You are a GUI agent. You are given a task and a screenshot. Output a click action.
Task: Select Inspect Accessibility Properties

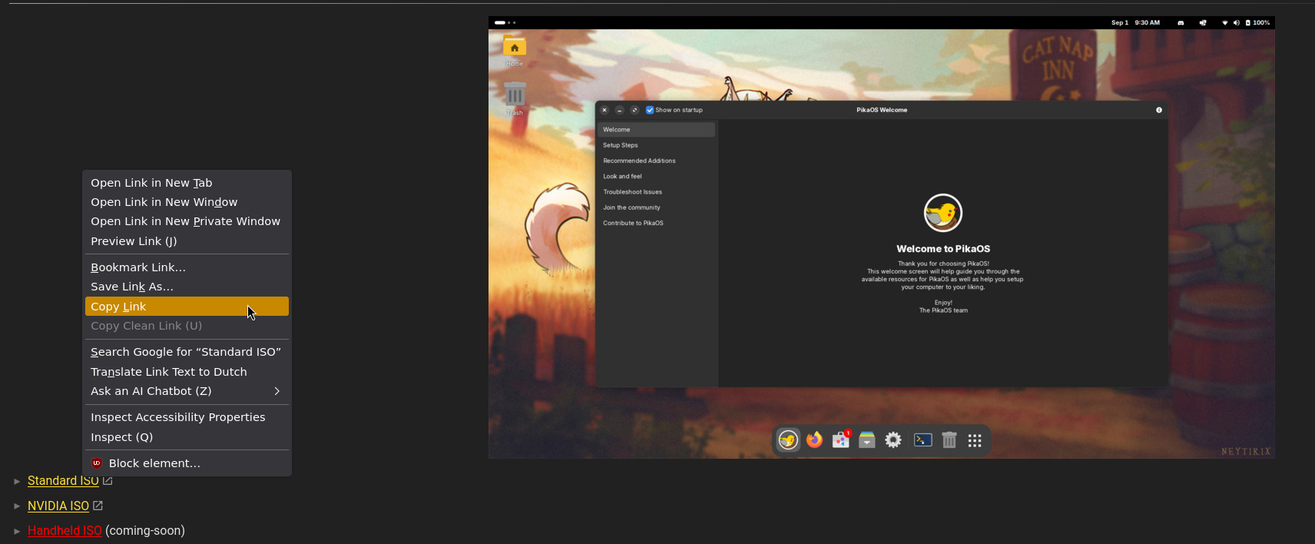coord(187,417)
